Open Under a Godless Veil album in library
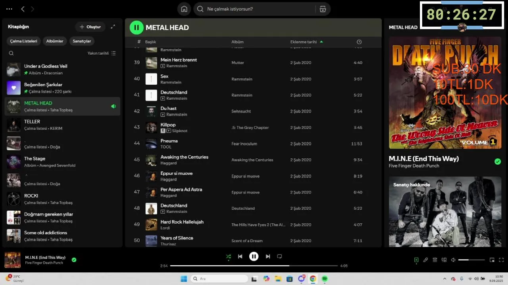508x285 pixels. click(x=62, y=69)
